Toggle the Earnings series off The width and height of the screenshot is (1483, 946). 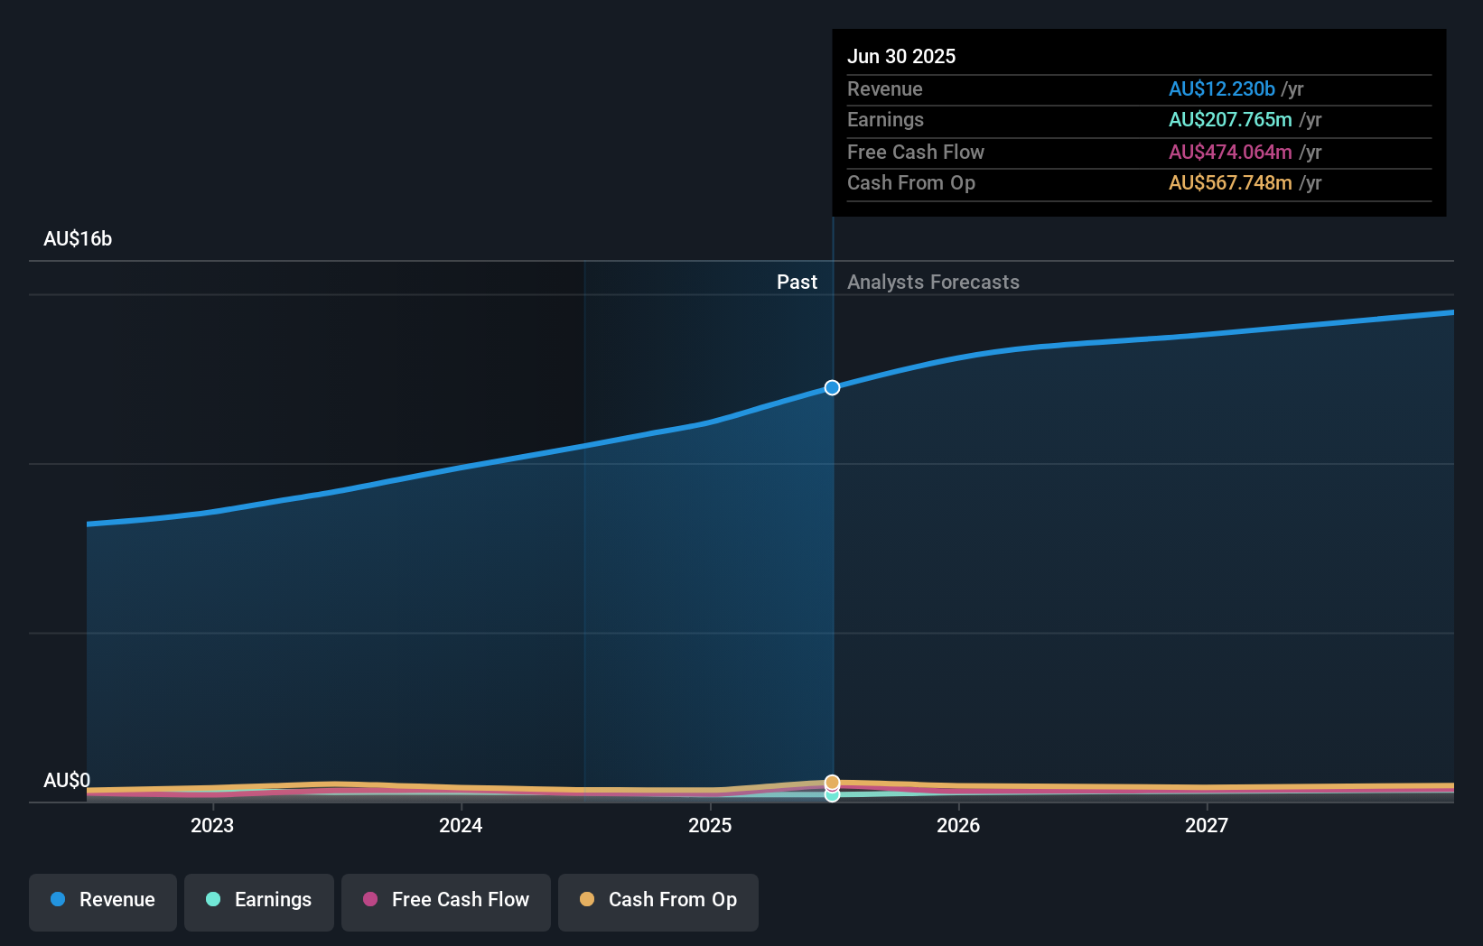click(x=259, y=901)
